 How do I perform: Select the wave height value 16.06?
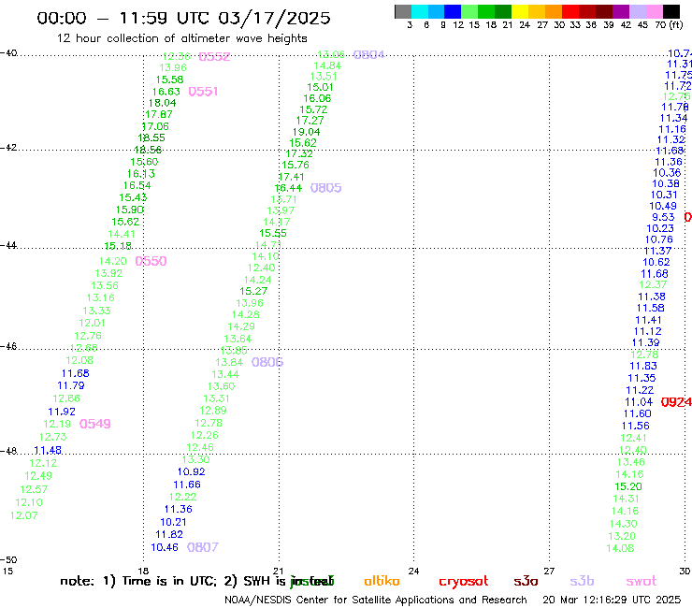pos(317,98)
